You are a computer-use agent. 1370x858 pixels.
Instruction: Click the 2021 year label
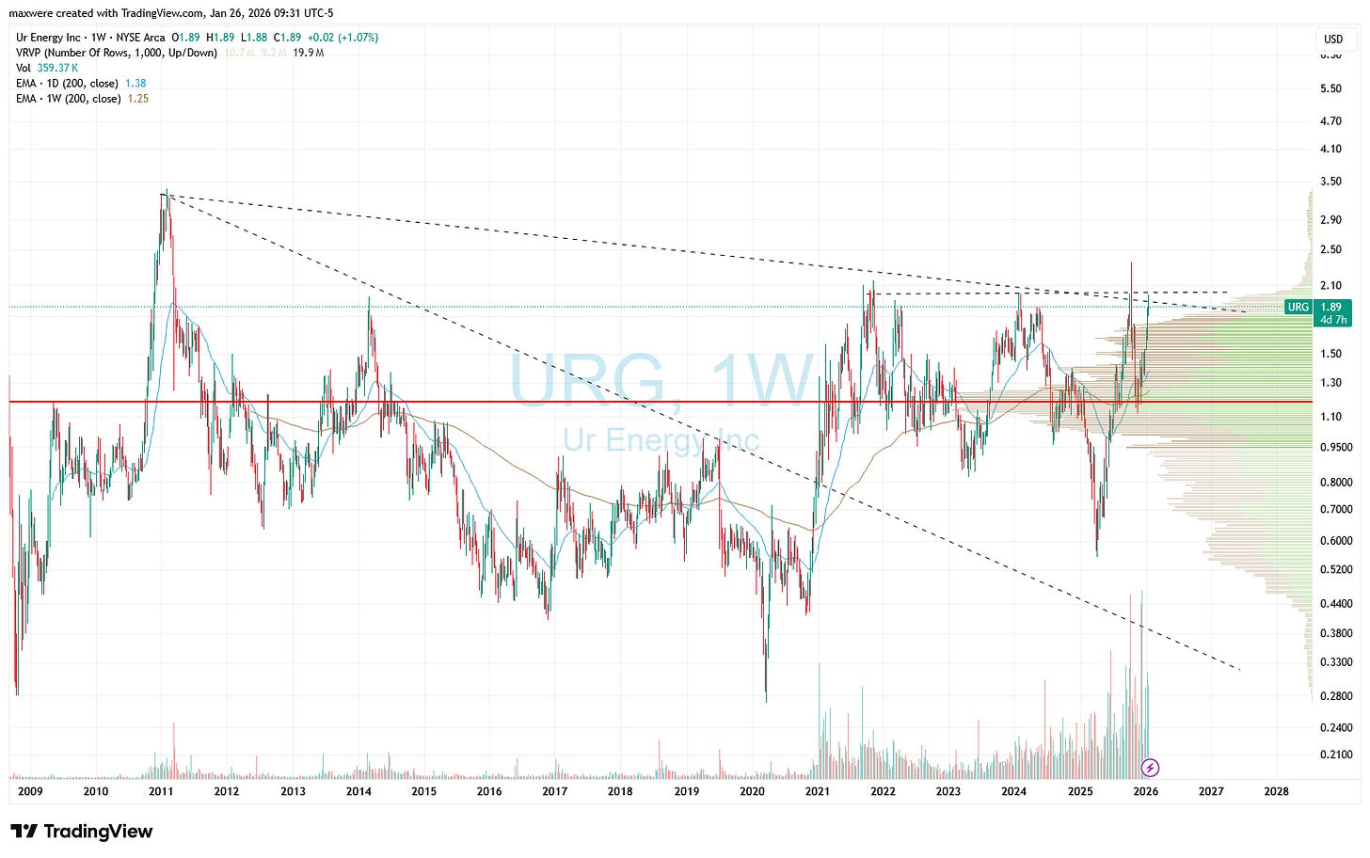(x=818, y=791)
